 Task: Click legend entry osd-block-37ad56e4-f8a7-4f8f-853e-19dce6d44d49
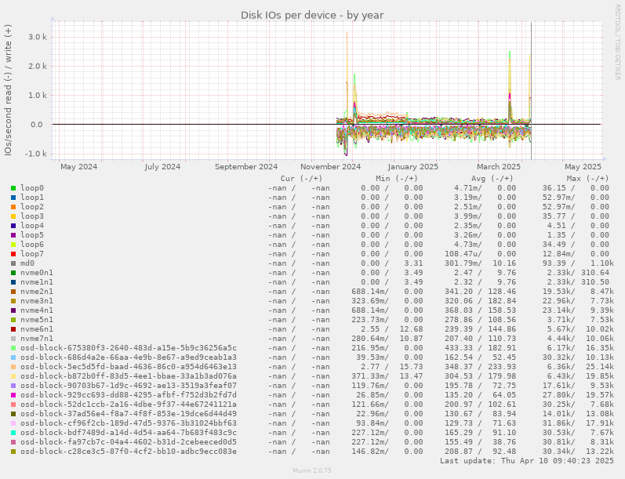coord(129,414)
